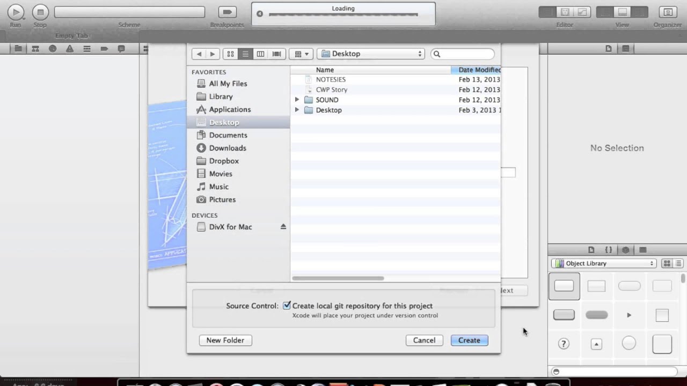Select All My Files in sidebar
Image resolution: width=687 pixels, height=386 pixels.
tap(238, 84)
